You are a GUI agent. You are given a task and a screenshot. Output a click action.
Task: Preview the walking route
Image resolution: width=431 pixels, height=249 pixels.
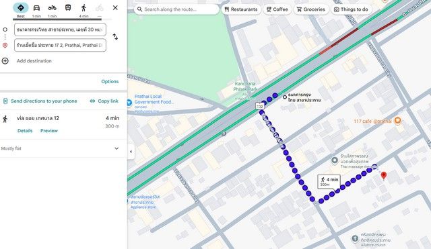click(49, 131)
